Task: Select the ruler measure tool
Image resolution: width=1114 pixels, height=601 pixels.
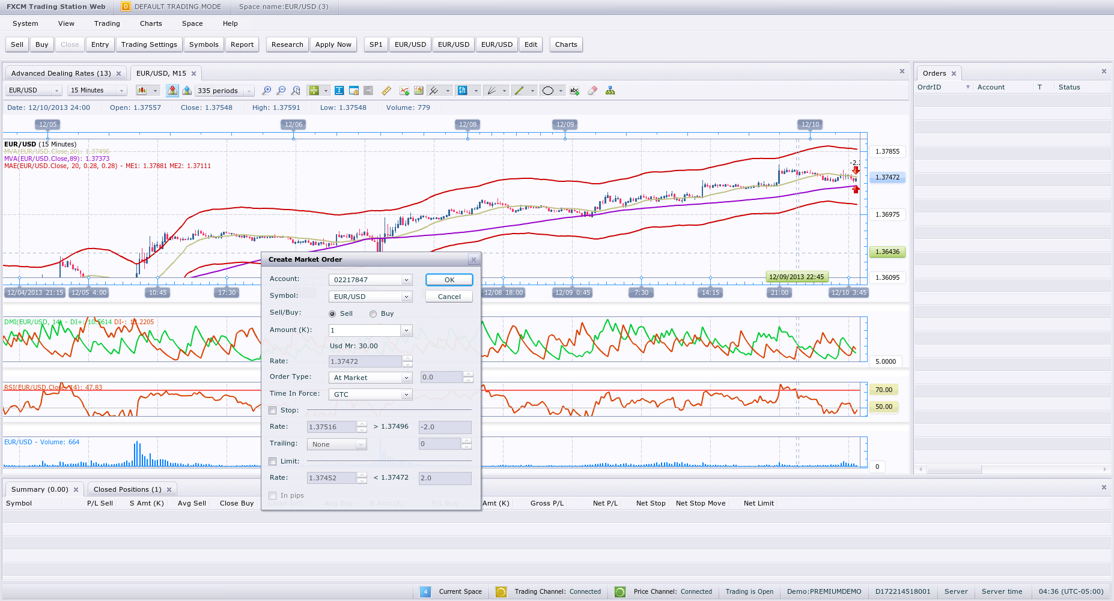Action: coord(386,91)
